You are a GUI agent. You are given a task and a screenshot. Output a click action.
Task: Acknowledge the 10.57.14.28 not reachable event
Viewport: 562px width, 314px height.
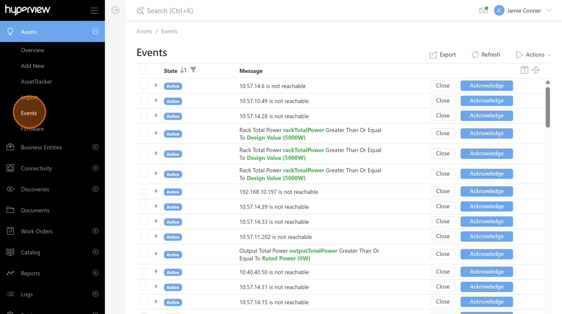[486, 116]
